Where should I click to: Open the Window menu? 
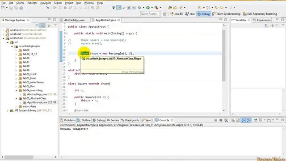click(89, 3)
